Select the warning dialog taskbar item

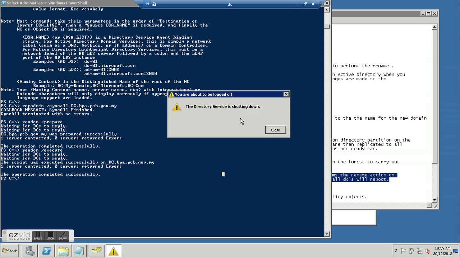click(x=113, y=251)
